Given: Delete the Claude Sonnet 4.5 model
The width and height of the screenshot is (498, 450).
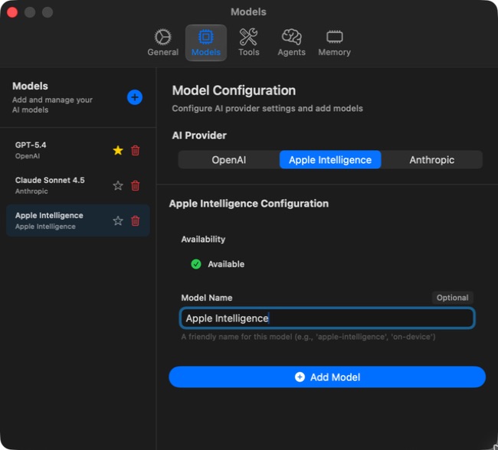Looking at the screenshot, I should (136, 185).
